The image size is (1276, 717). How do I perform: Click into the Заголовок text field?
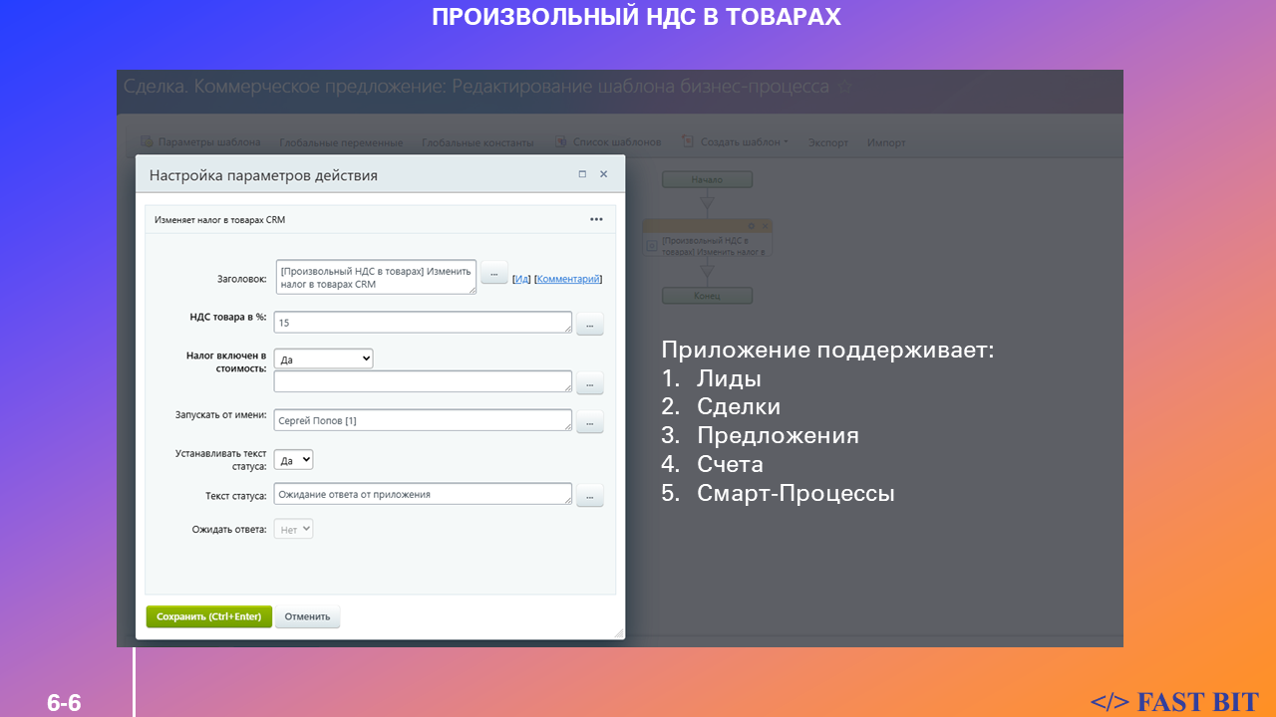(x=375, y=277)
